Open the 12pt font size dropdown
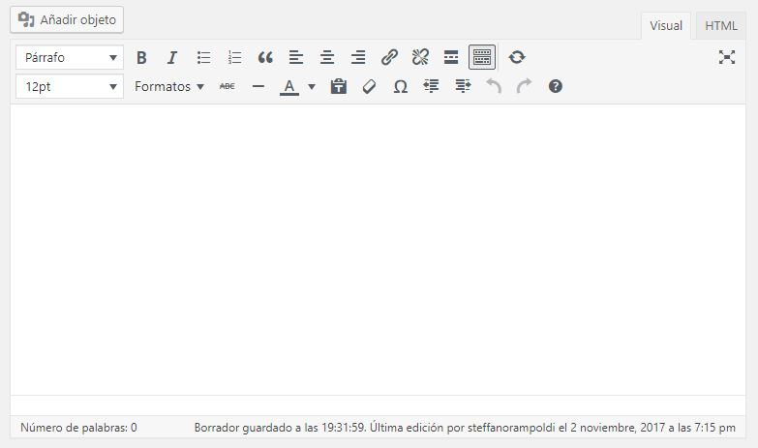Viewport: 758px width, 448px height. [x=70, y=86]
